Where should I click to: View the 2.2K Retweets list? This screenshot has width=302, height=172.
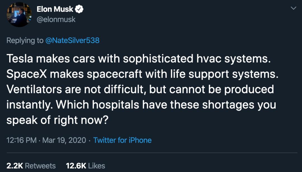(31, 166)
